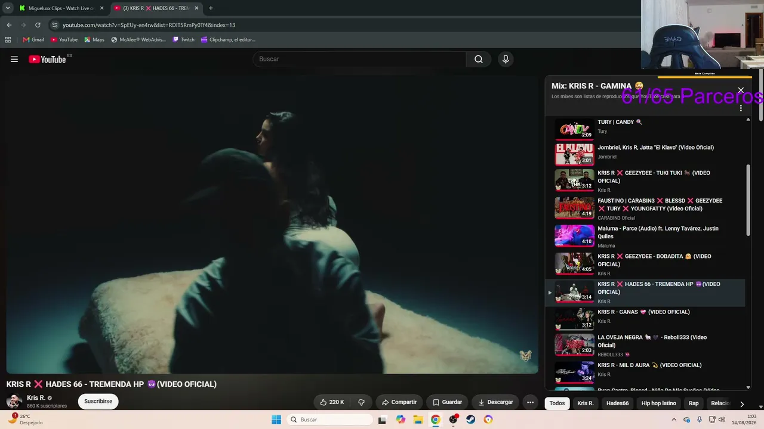Subscribe to Kris R. with Suscribirse
The image size is (764, 429).
tap(98, 402)
